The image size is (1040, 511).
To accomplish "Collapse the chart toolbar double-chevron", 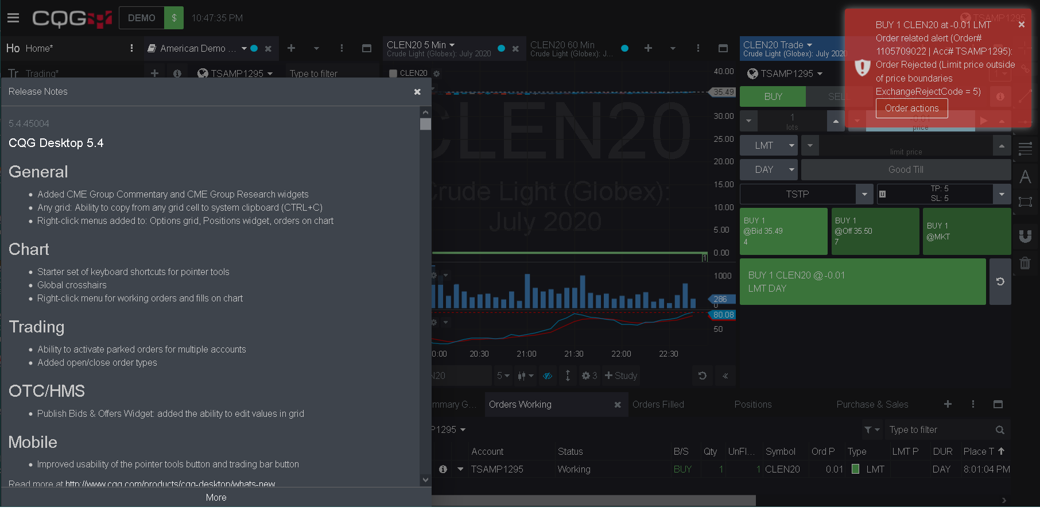I will 725,375.
